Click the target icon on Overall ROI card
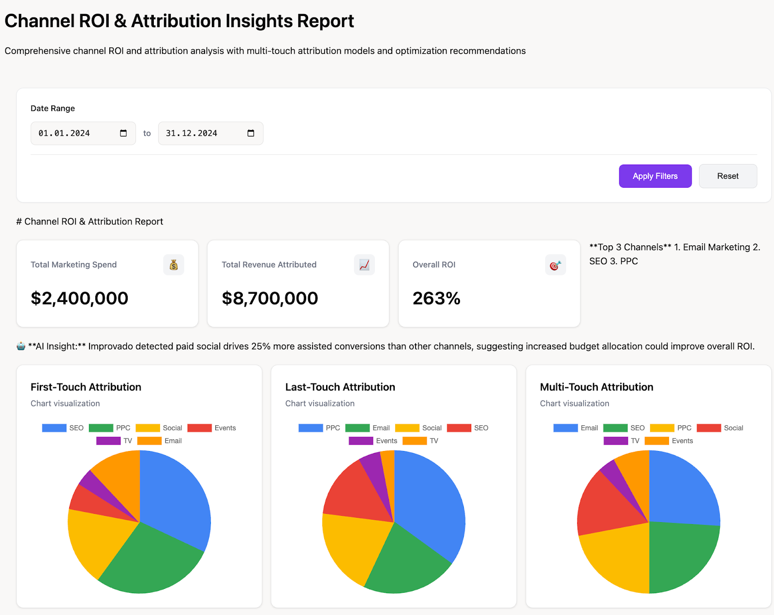Image resolution: width=774 pixels, height=615 pixels. (555, 265)
